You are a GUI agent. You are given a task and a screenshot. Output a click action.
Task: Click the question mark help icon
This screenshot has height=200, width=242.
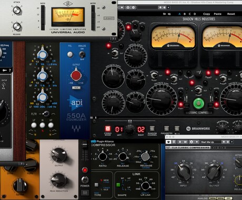pyautogui.click(x=10, y=71)
